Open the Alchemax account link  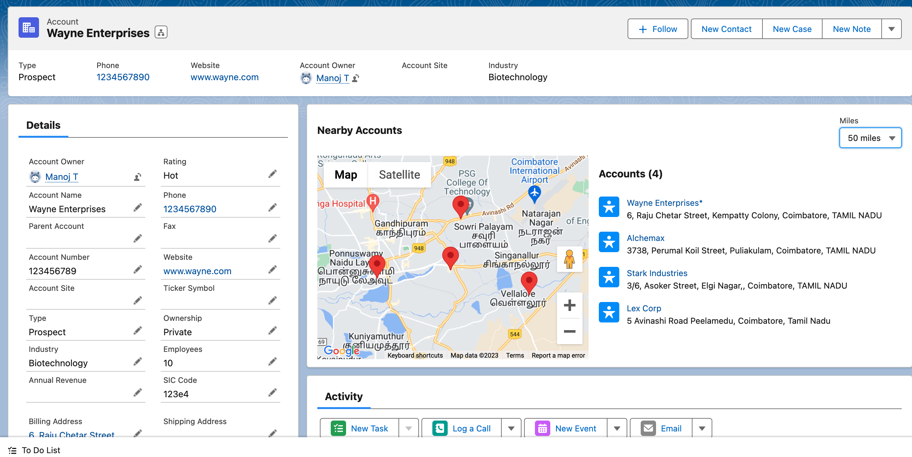click(x=645, y=238)
